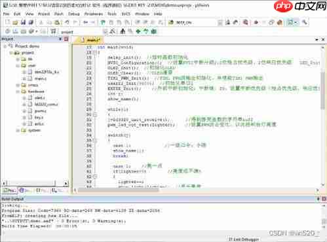
Task: Click the editor vertical scrollbar thumb
Action: [x=323, y=90]
